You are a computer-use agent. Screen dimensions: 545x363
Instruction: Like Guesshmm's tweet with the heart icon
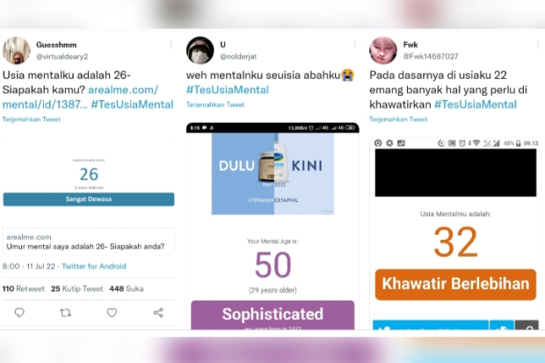point(112,313)
